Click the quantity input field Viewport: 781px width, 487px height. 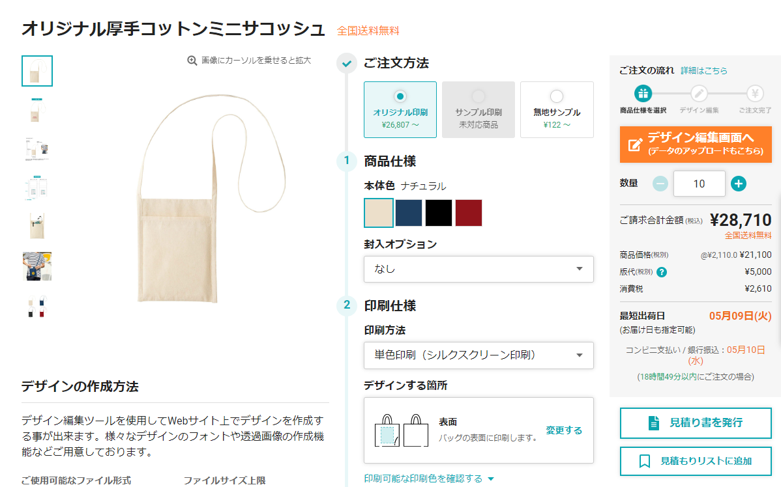pyautogui.click(x=699, y=184)
